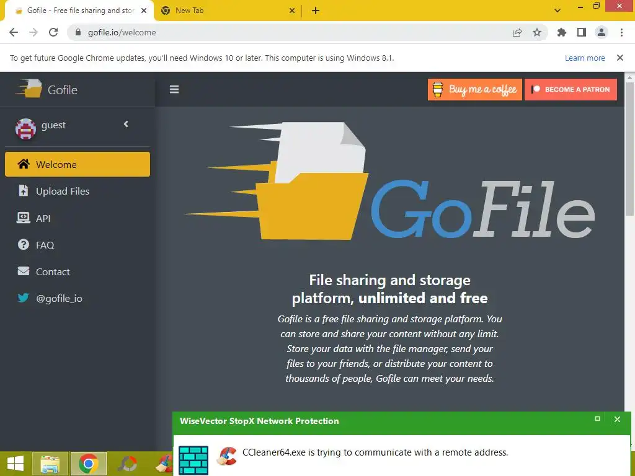Open Upload Files in the sidebar
Screen dimensions: 635x476
78,191
